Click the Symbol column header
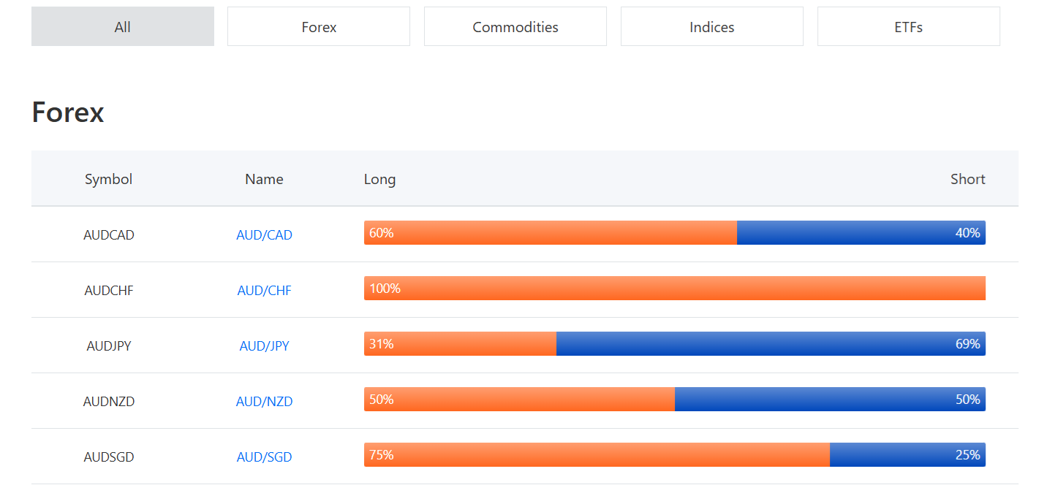This screenshot has height=504, width=1047. coord(109,179)
